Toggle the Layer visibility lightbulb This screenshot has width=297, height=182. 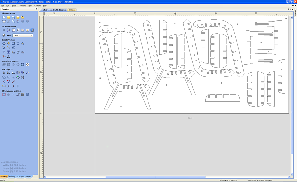pos(4,35)
